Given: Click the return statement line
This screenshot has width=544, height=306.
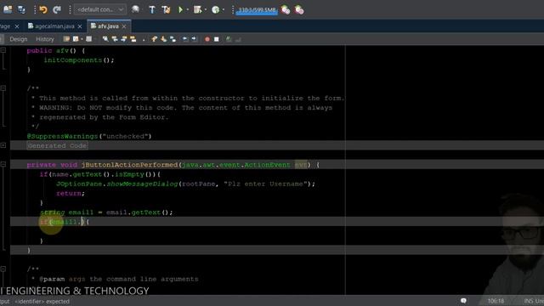Looking at the screenshot, I should (71, 193).
